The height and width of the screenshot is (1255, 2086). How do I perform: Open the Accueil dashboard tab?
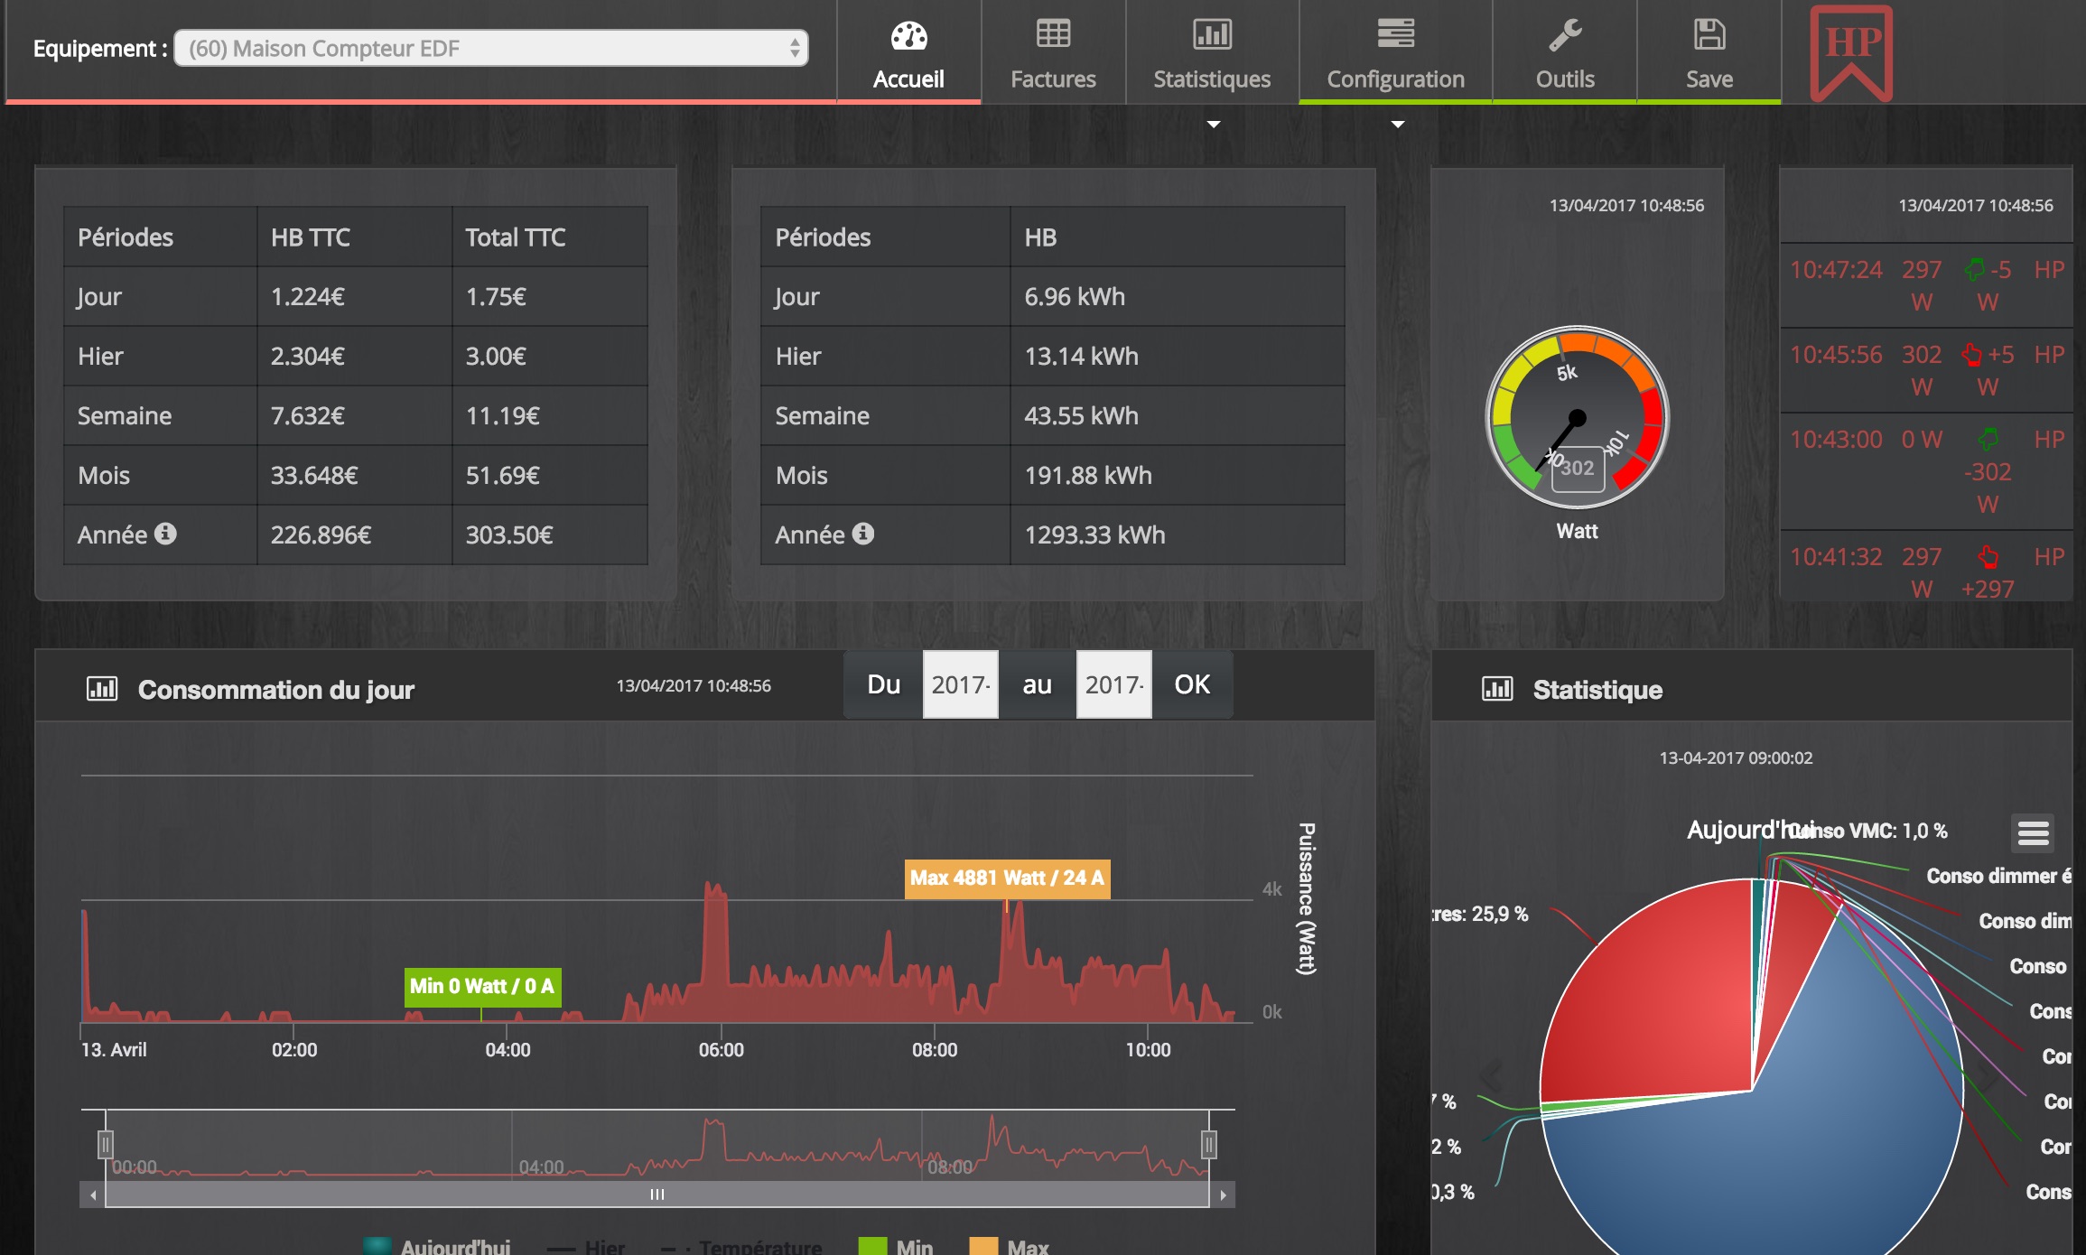click(908, 52)
